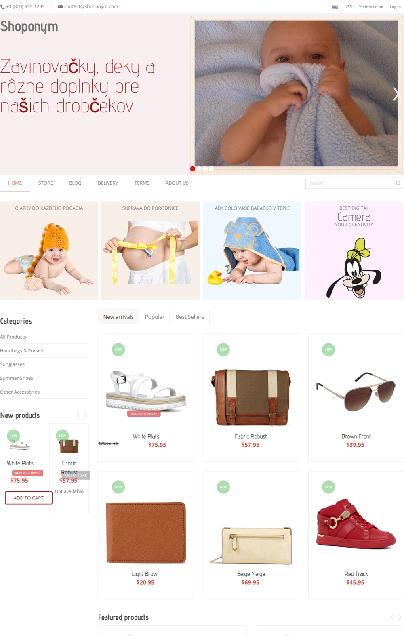
Task: Advance hero slider with right arrow
Action: tap(396, 94)
